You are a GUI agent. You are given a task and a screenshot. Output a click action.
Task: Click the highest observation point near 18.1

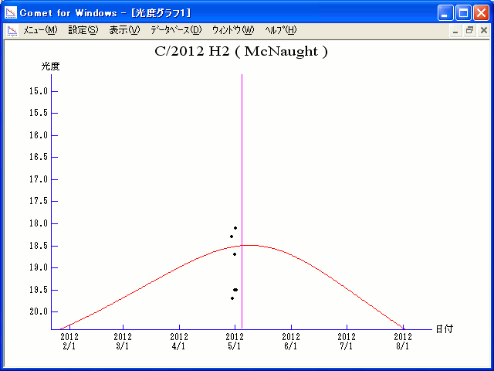pyautogui.click(x=235, y=228)
